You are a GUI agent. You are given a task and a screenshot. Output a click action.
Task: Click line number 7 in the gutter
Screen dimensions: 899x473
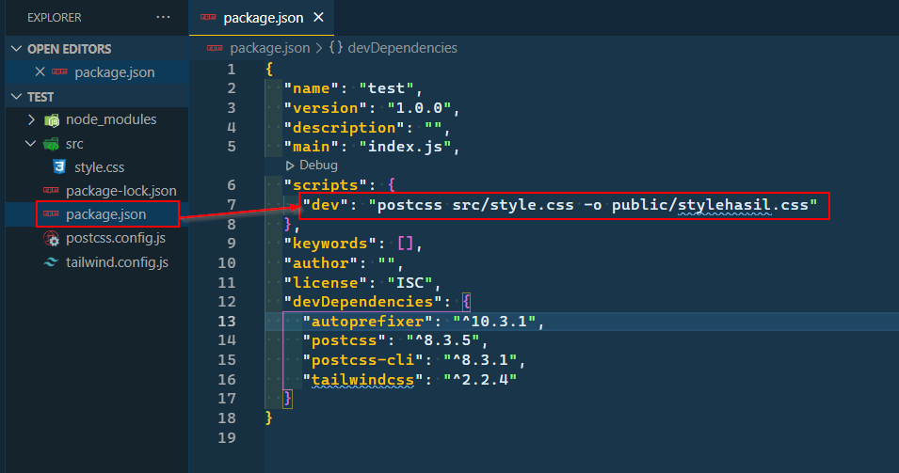pos(232,204)
